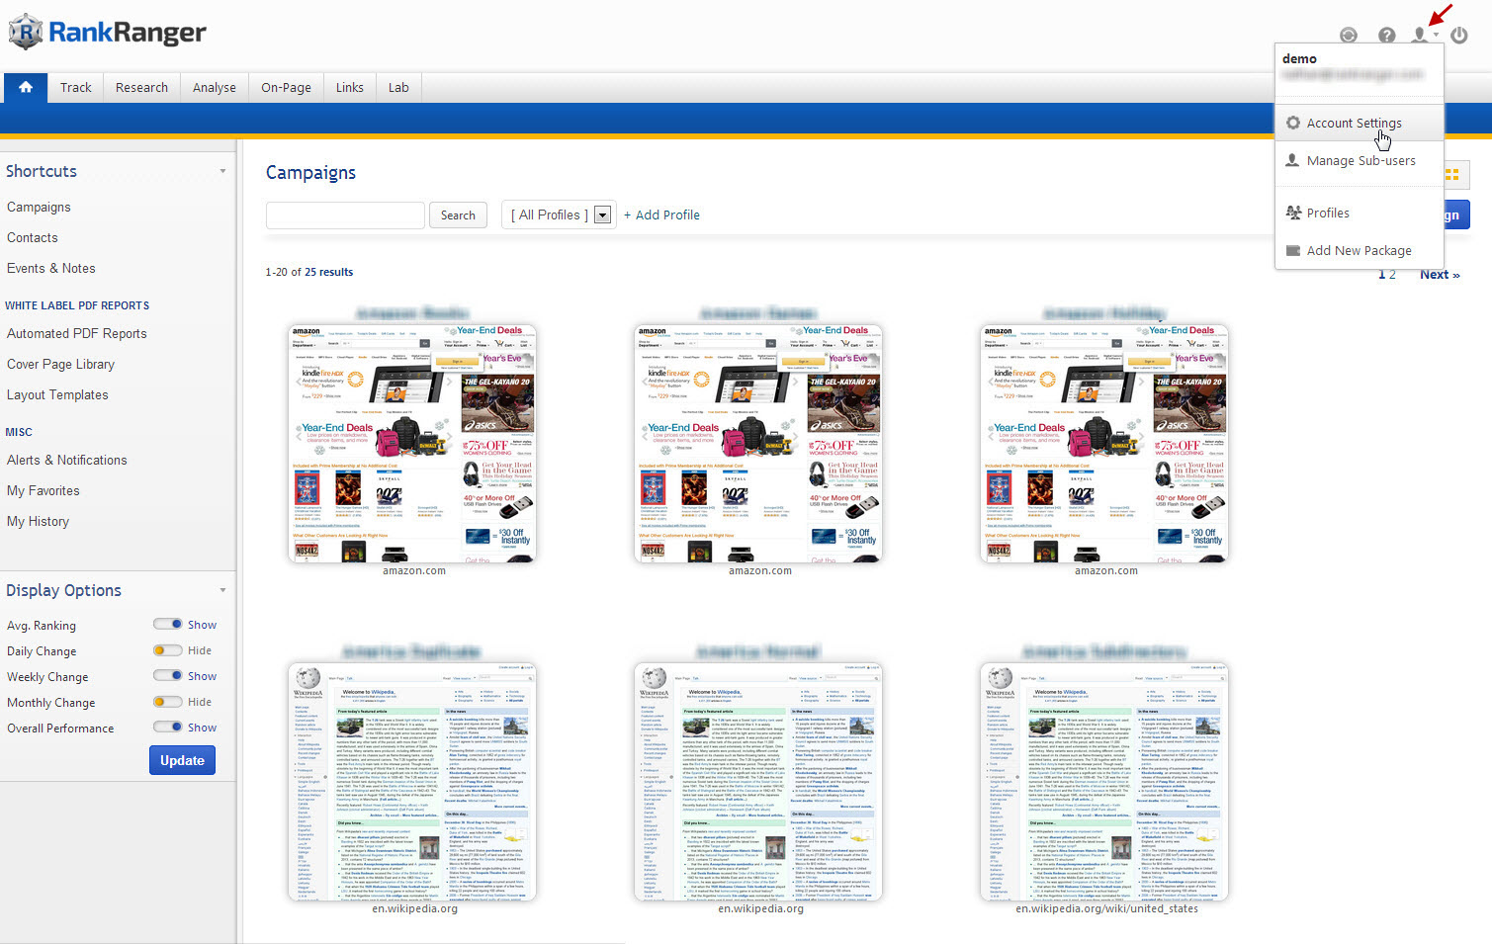Toggle the Avg. Ranking display switch
Image resolution: width=1492 pixels, height=944 pixels.
pyautogui.click(x=168, y=624)
